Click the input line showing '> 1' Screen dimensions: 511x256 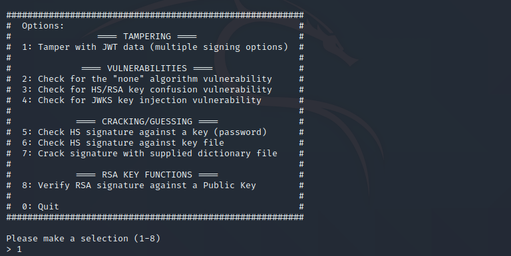point(14,249)
